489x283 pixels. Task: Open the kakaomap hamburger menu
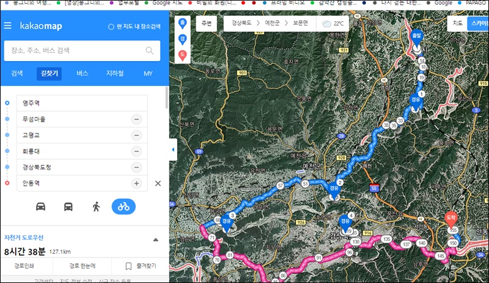[x=8, y=26]
